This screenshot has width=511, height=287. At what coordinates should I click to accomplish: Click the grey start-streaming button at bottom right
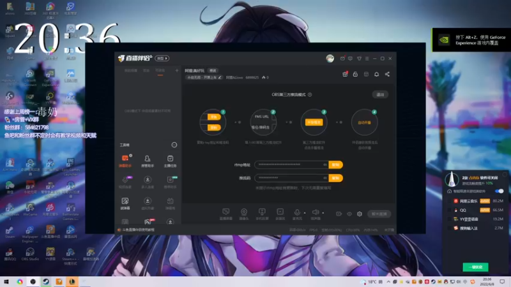coord(379,214)
